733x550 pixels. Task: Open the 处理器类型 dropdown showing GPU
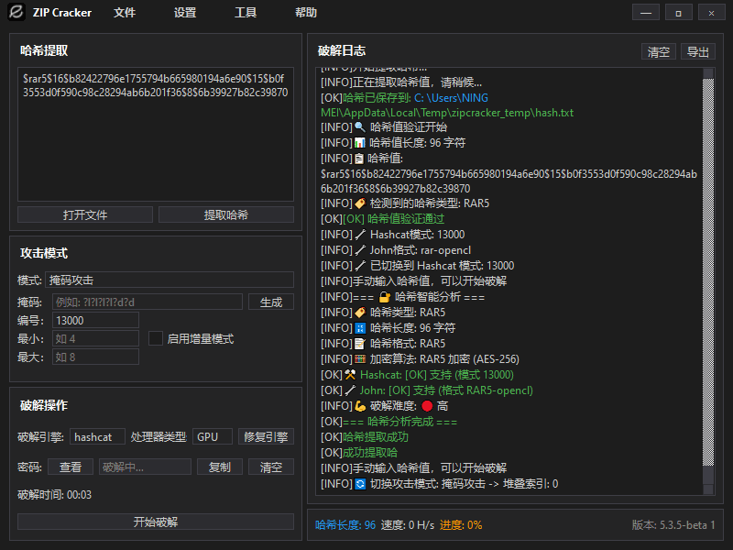(x=212, y=436)
